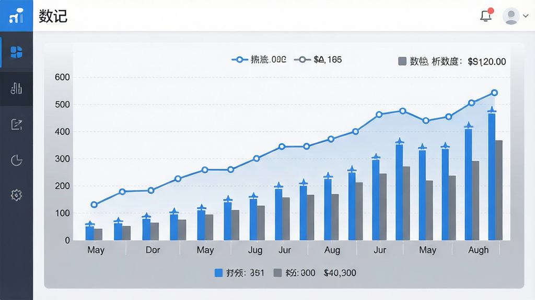The height and width of the screenshot is (300, 535).
Task: Toggle the blue square legend showing 351
Action: [239, 273]
